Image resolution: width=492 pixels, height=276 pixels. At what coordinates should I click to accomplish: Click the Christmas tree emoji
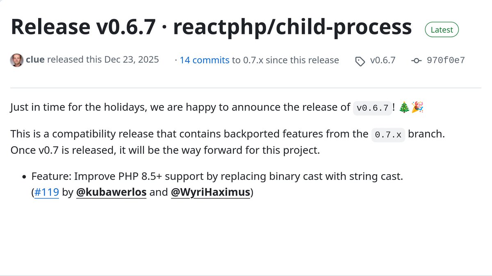pos(404,108)
